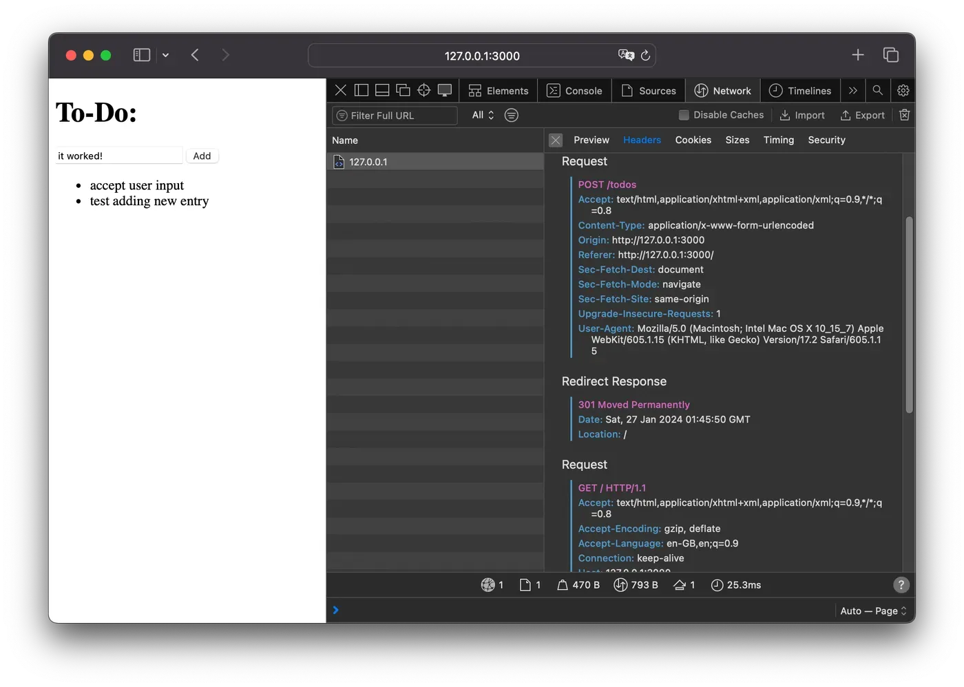This screenshot has height=687, width=964.
Task: Click the to-do text input field
Action: pos(118,156)
